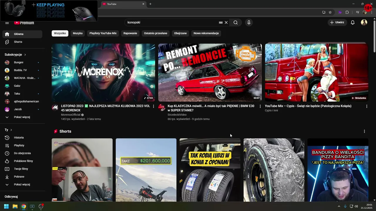This screenshot has height=211, width=376.
Task: Open the Shorts section three-dot menu
Action: point(364,131)
